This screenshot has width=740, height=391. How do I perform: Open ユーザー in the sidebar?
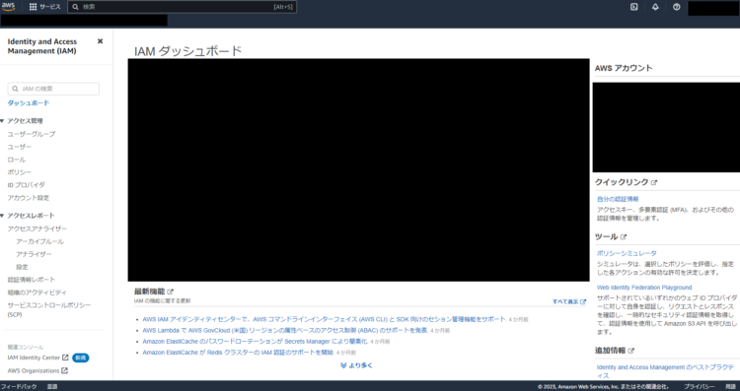20,147
